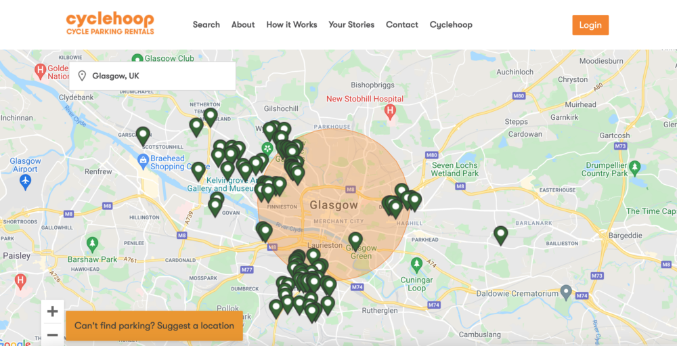Click Drumpellier Country Park tree icon

(x=634, y=167)
